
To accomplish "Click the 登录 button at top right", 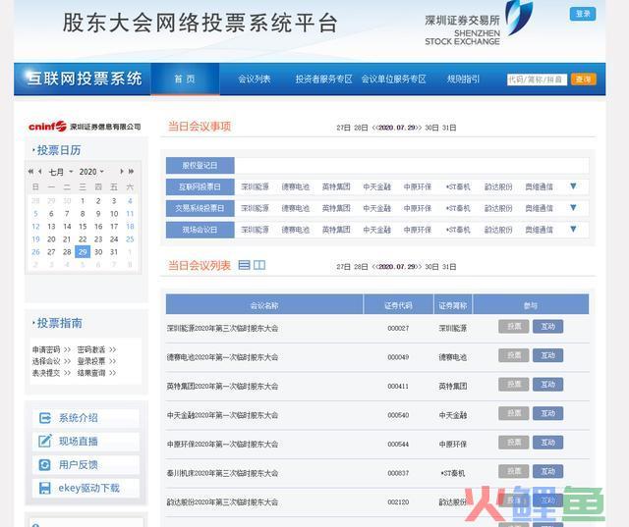I will pyautogui.click(x=583, y=14).
